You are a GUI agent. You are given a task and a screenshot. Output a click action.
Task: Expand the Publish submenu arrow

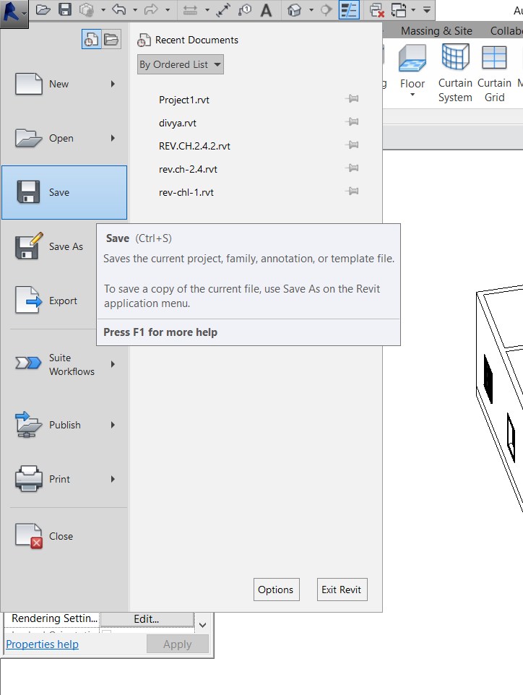click(113, 425)
